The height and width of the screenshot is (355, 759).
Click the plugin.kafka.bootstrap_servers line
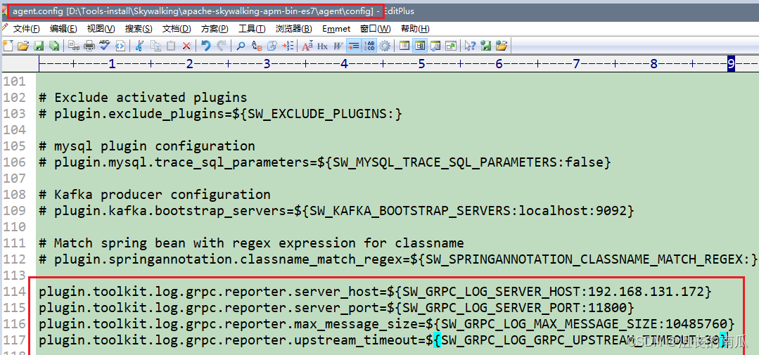(x=336, y=211)
